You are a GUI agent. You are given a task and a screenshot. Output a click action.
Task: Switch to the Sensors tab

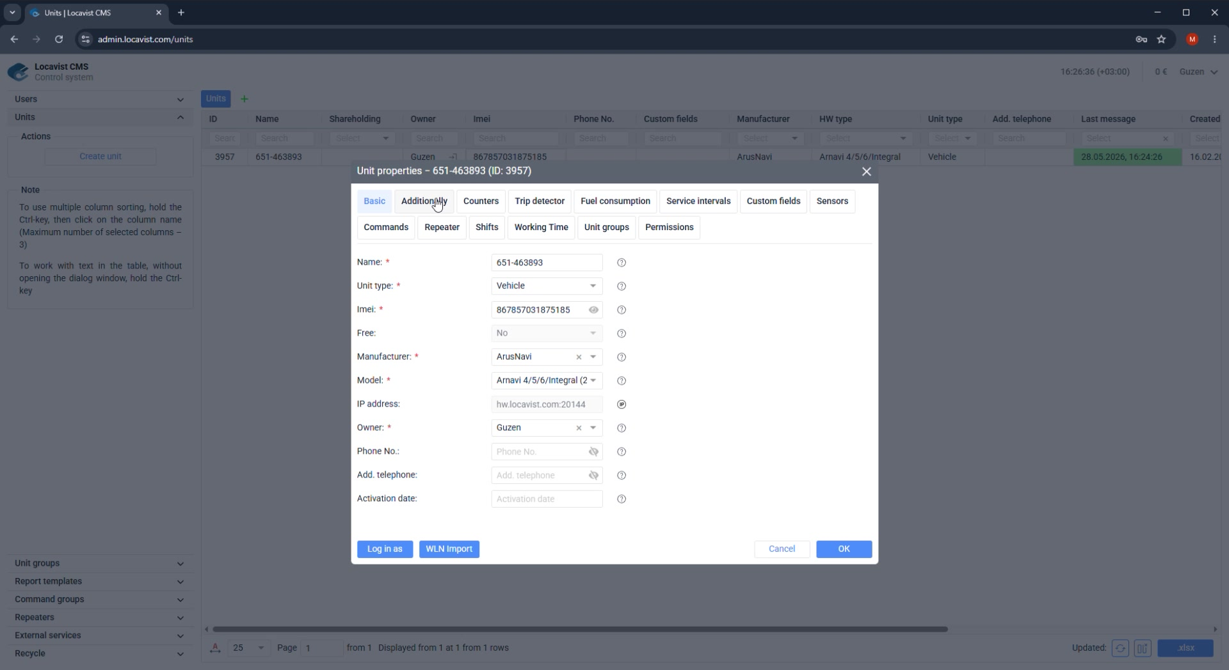coord(832,201)
